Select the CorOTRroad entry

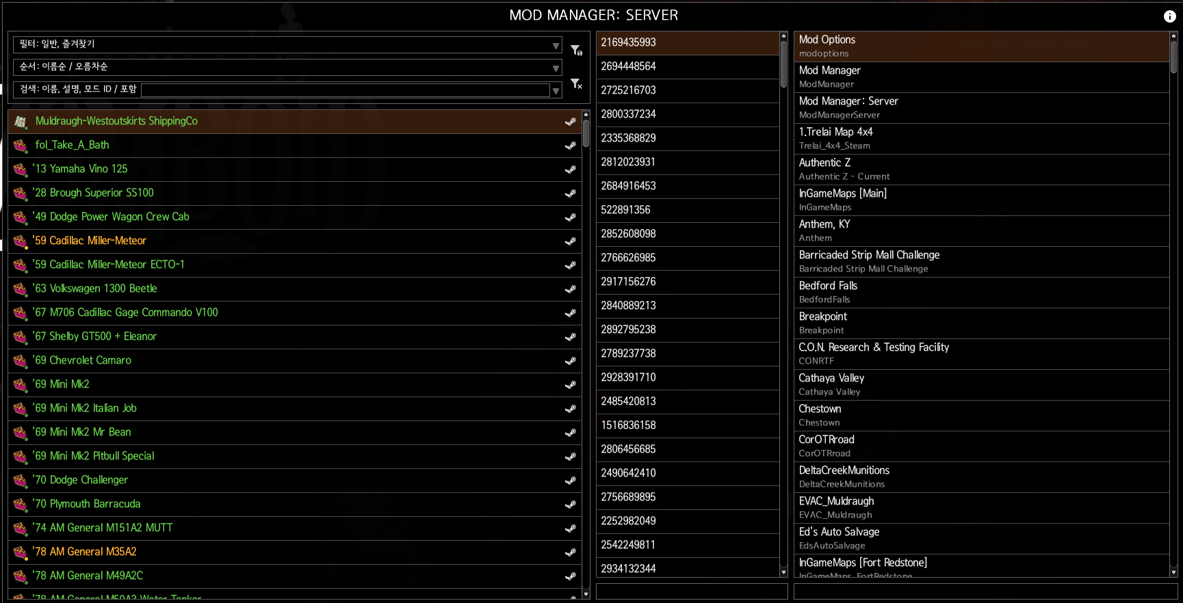click(981, 446)
